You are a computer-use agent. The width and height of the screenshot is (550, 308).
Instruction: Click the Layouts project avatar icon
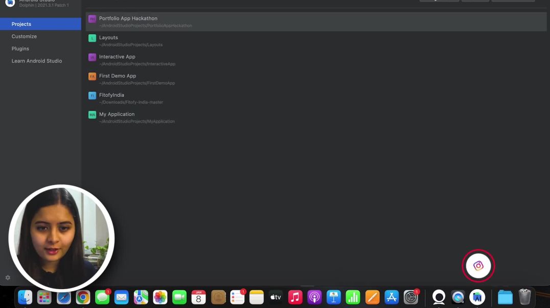[x=92, y=38]
